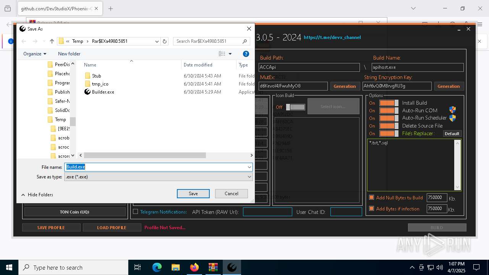Viewport: 489px width, 275px height.
Task: Open the Save as type dropdown
Action: tap(249, 176)
